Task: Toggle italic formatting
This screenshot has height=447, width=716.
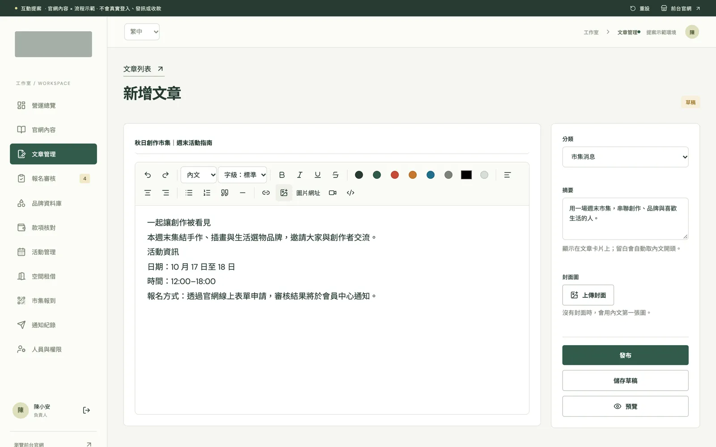Action: (x=300, y=175)
